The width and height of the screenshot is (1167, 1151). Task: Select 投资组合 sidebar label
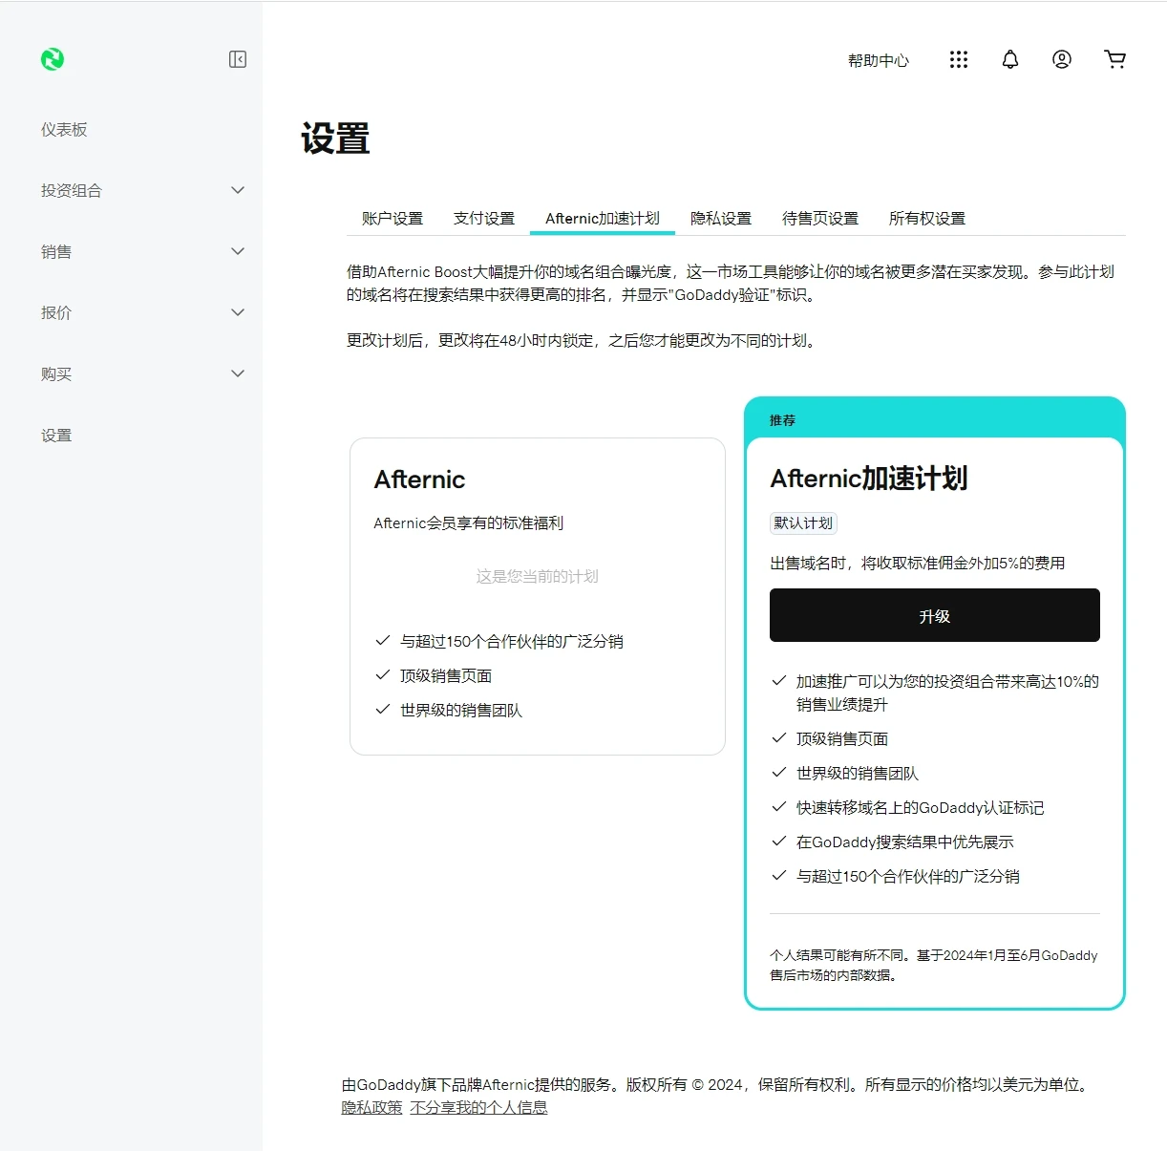tap(72, 191)
